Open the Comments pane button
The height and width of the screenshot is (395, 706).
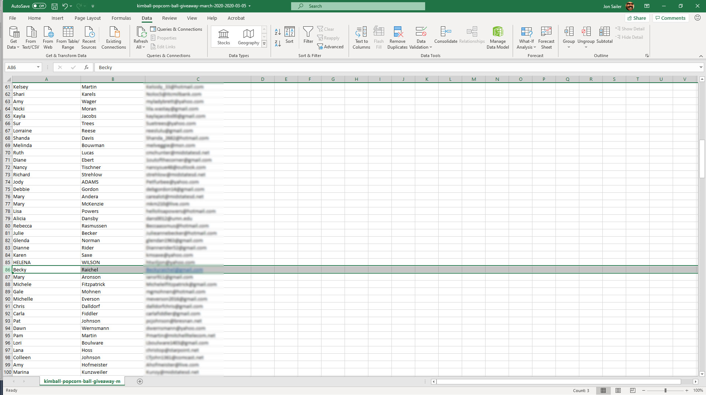(670, 18)
